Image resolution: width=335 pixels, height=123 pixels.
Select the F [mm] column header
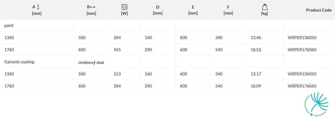point(228,10)
